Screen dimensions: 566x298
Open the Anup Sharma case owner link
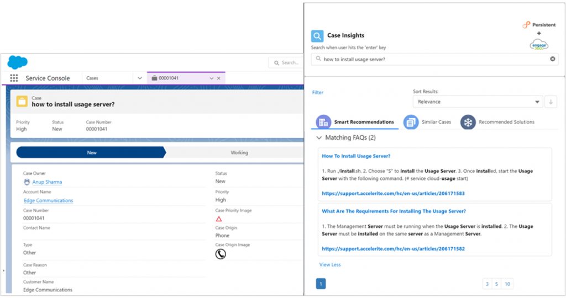tap(47, 182)
